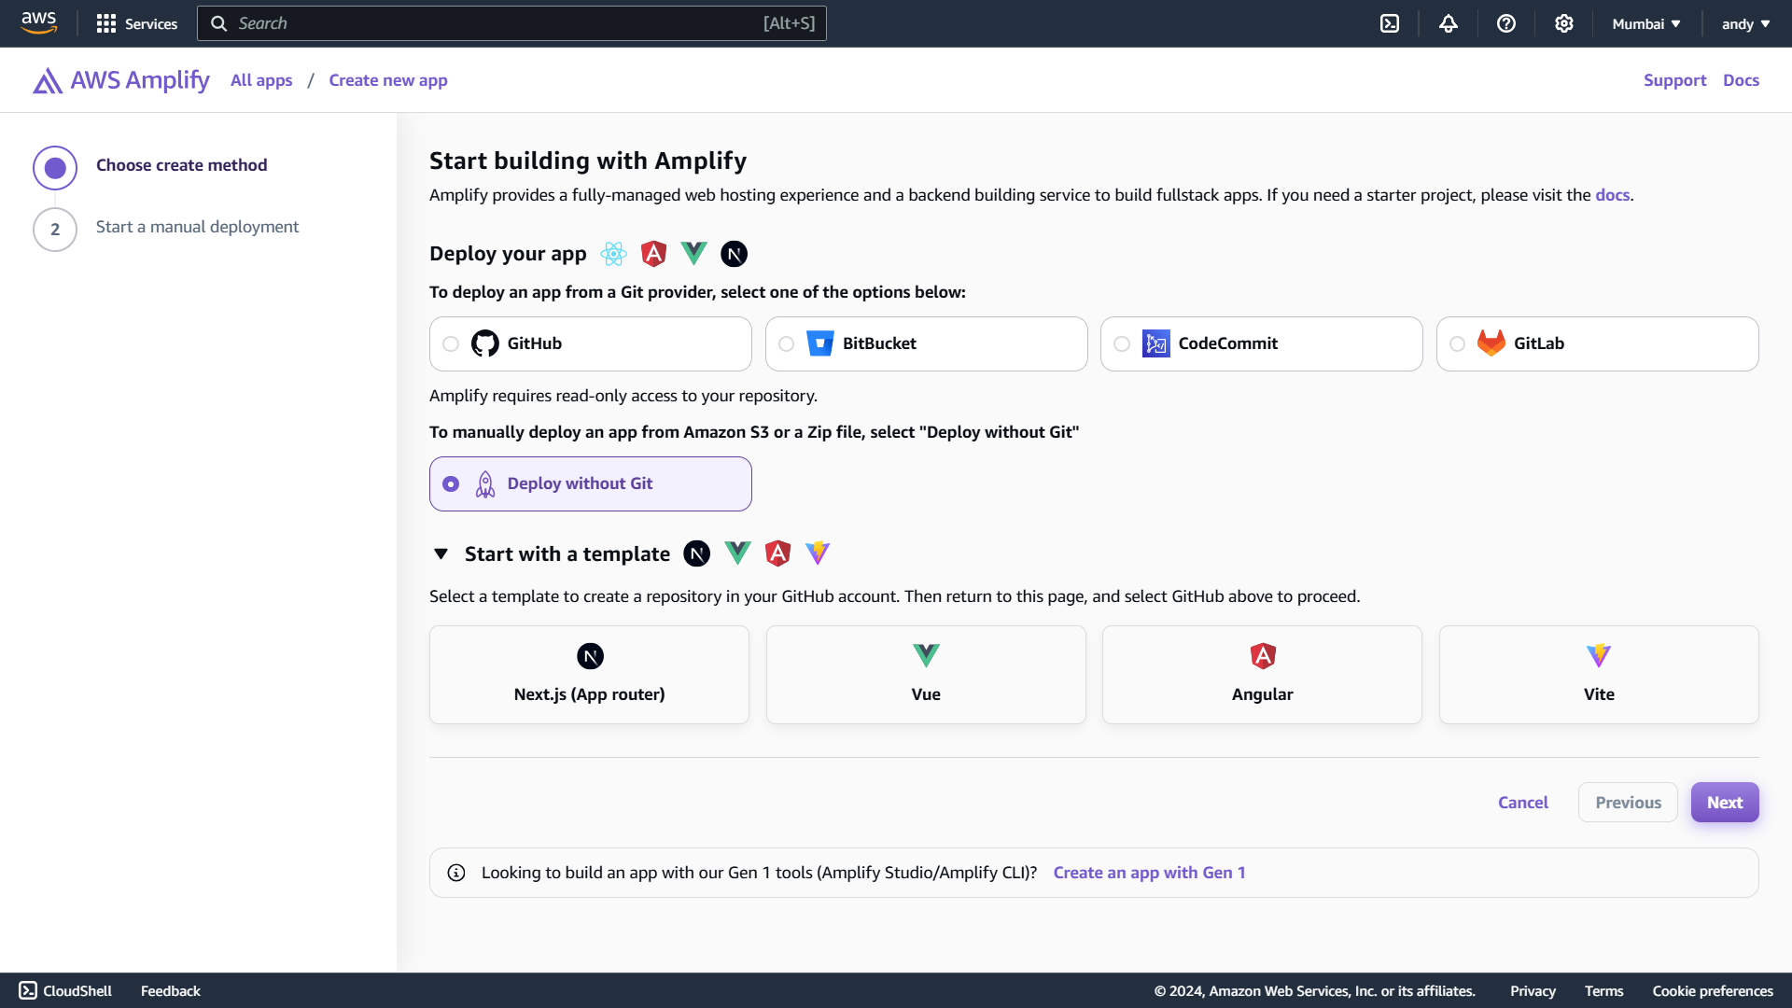1792x1008 pixels.
Task: Select the CodeCommit radio option
Action: click(1122, 344)
